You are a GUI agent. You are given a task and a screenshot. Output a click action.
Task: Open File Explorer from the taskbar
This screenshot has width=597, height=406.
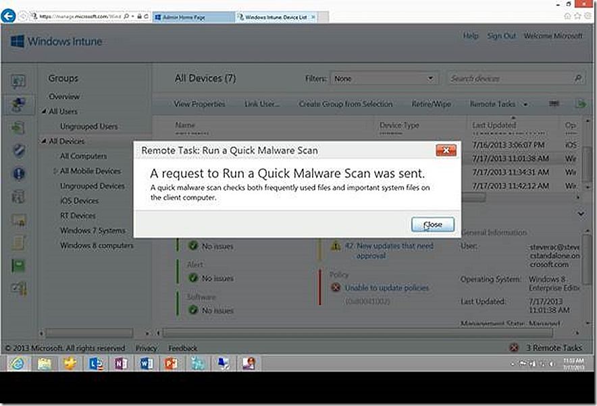tap(44, 364)
